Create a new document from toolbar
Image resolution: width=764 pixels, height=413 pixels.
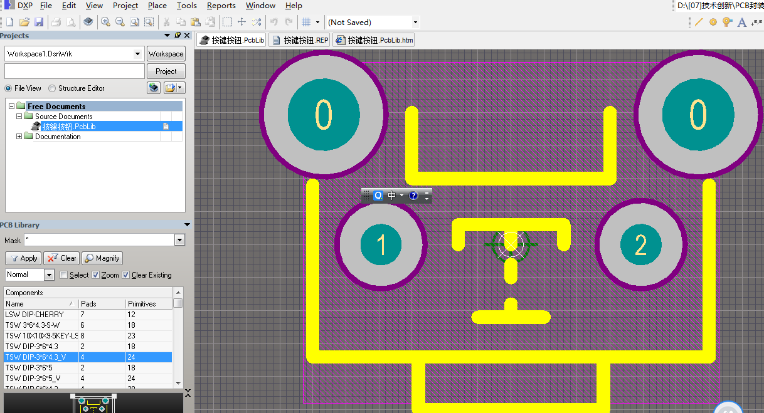pos(9,22)
